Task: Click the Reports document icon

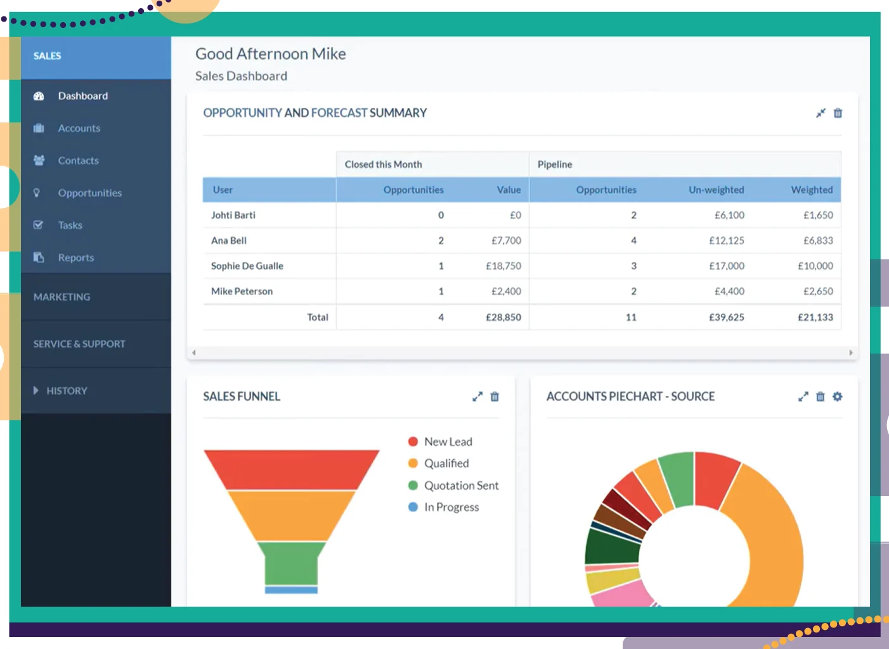Action: pyautogui.click(x=39, y=258)
